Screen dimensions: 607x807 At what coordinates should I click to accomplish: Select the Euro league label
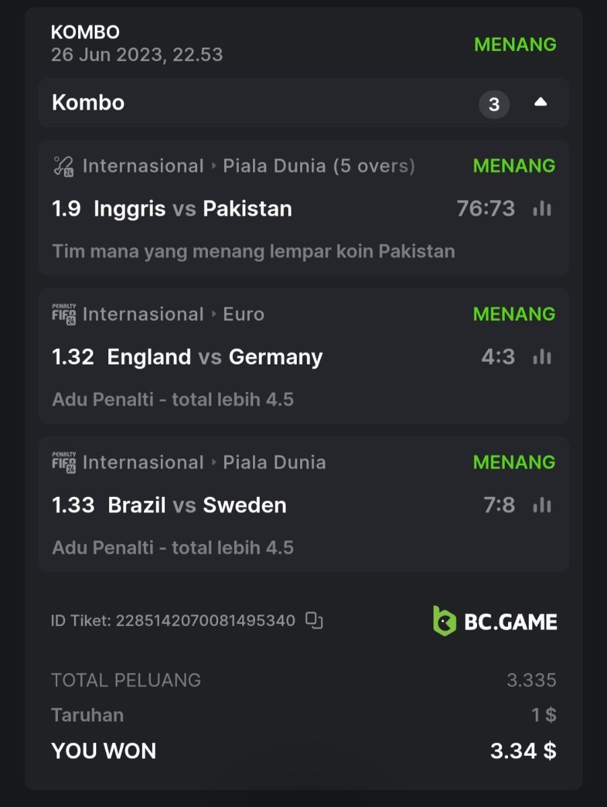point(244,314)
